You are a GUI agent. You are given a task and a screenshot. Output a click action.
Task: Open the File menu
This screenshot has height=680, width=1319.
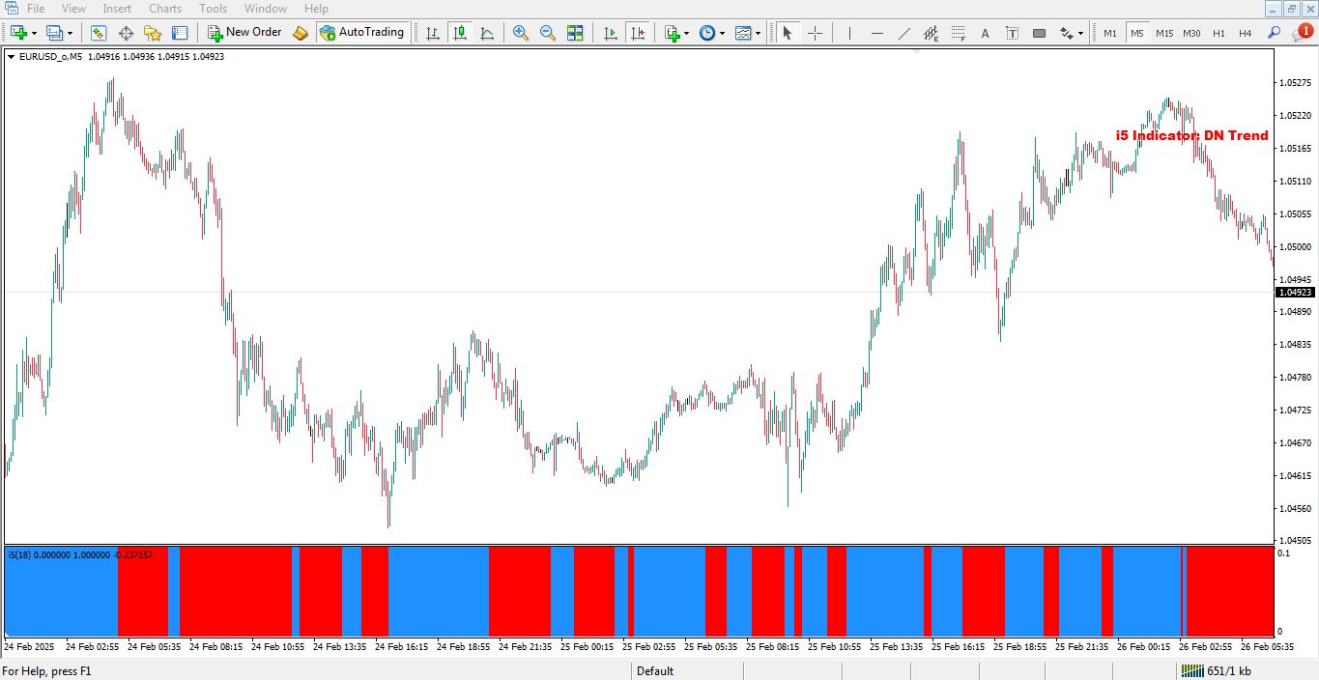click(x=36, y=9)
